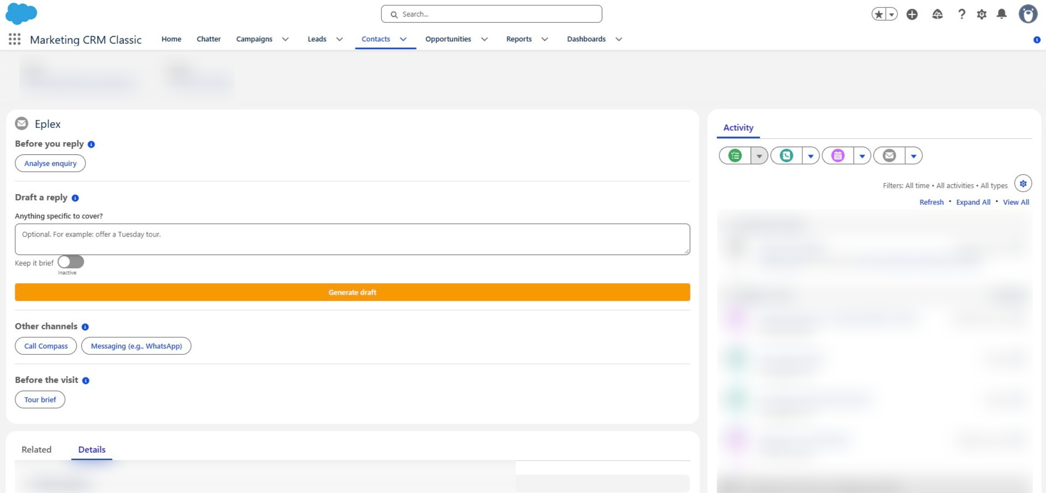The height and width of the screenshot is (493, 1046).
Task: Expand the Campaigns tab dropdown chevron
Action: [285, 39]
